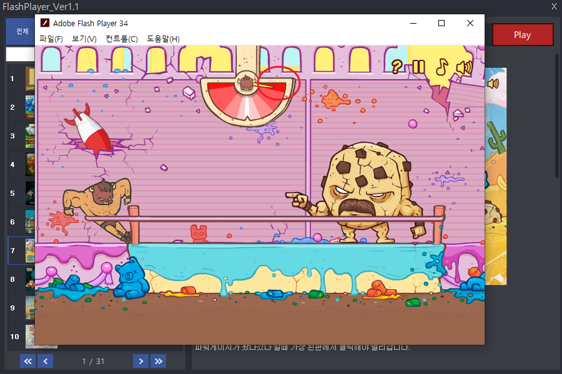
Task: Select game thumbnail in row 9
Action: [x=30, y=308]
